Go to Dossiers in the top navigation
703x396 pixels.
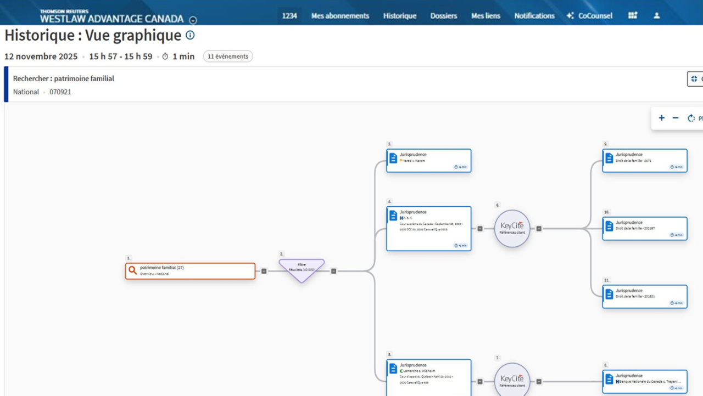(x=443, y=16)
